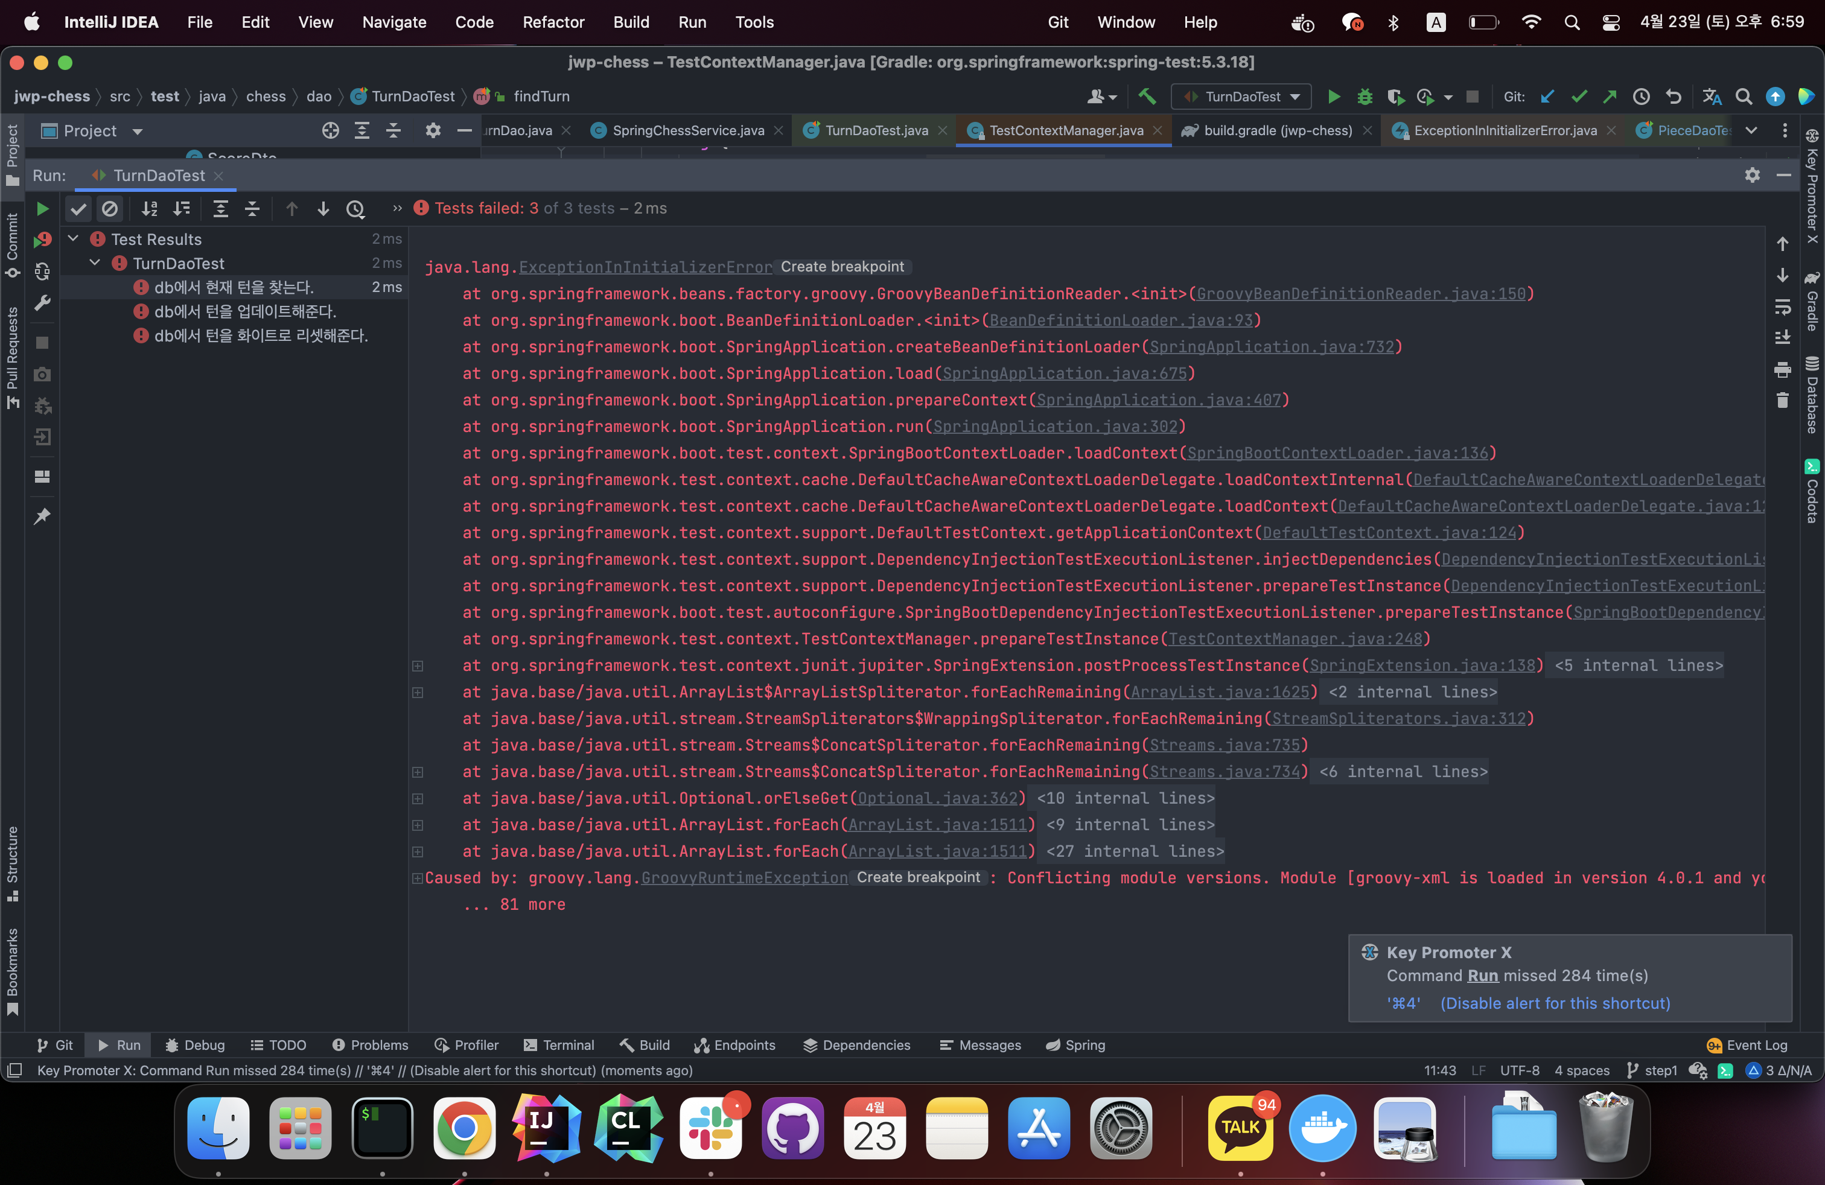Screen dimensions: 1825x1185
Task: Switch to the TurnDaoTest.java editor tab
Action: 876,130
